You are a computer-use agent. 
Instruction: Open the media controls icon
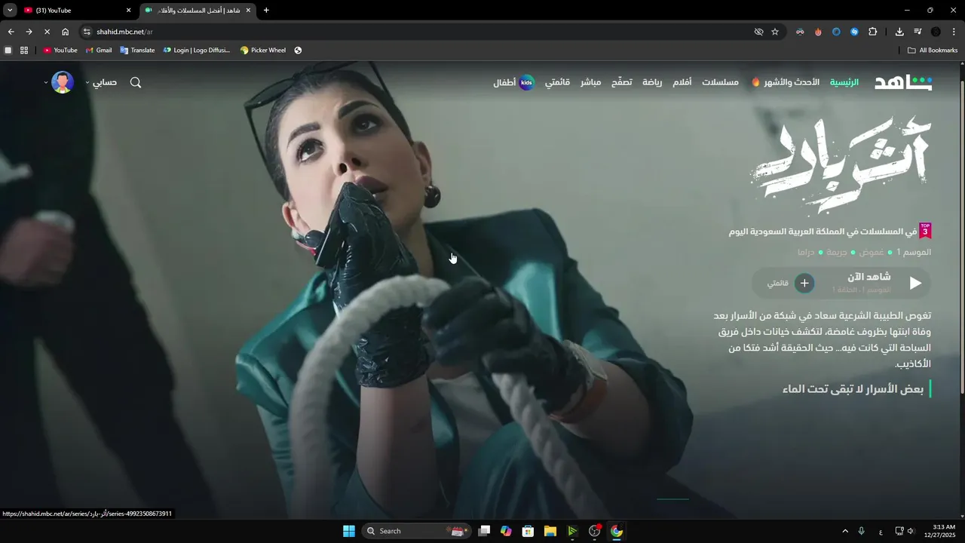point(918,32)
